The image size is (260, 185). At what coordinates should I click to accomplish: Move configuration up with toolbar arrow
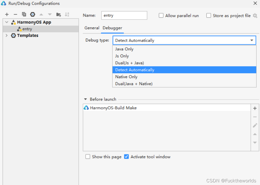[41, 15]
